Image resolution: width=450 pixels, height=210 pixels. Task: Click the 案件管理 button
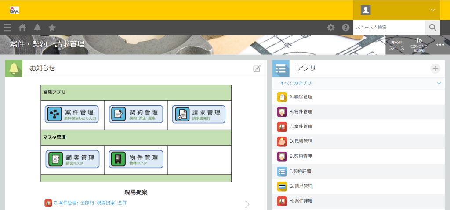point(72,114)
